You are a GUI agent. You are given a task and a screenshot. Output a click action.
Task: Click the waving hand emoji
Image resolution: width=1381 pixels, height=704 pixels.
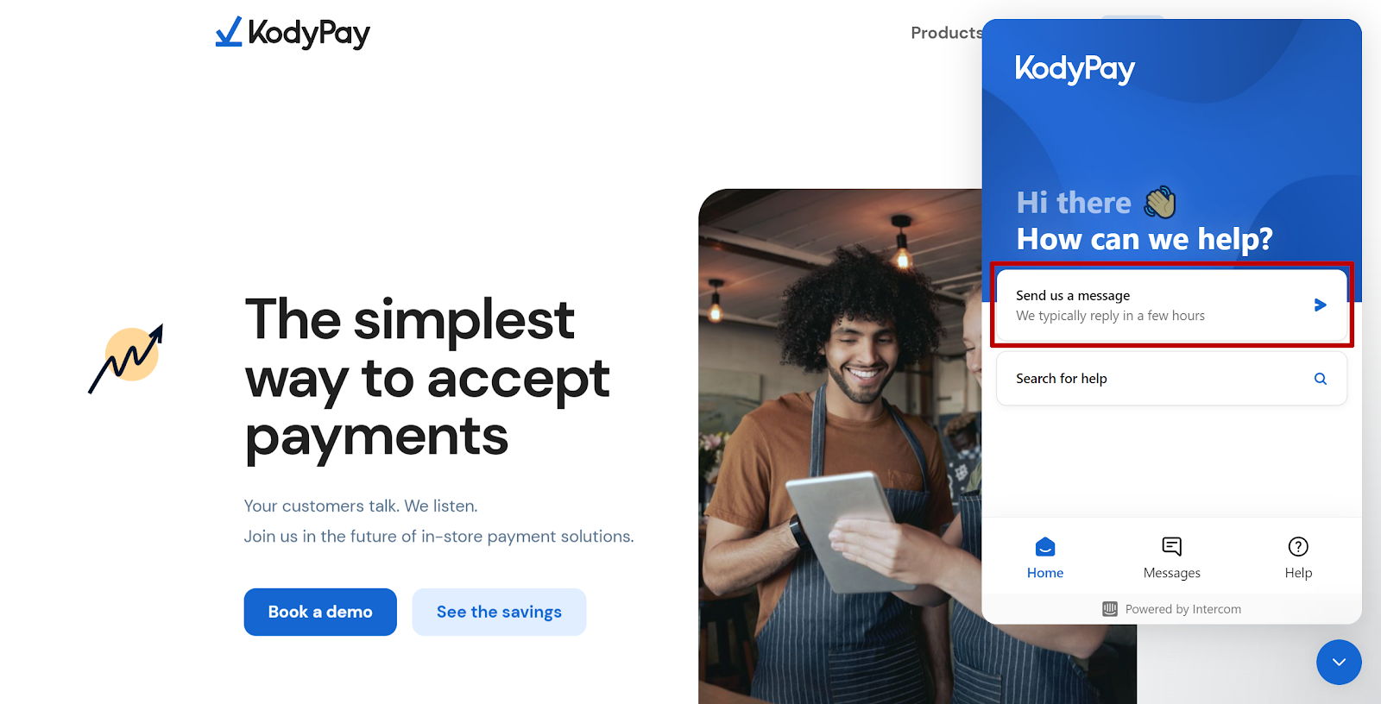tap(1160, 203)
